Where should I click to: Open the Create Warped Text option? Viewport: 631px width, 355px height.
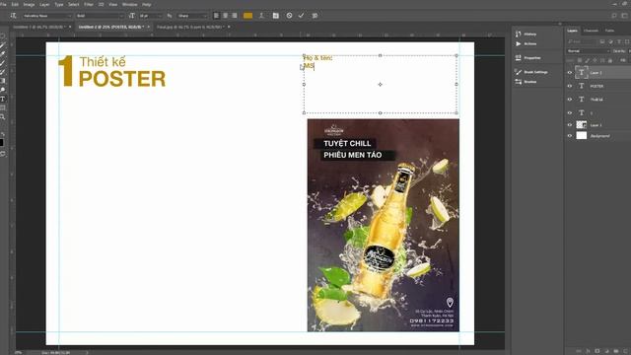(x=261, y=16)
